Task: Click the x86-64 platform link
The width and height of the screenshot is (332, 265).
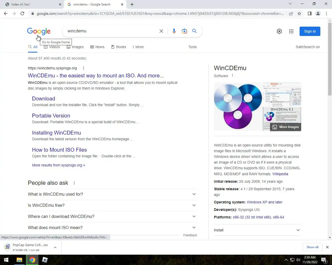Action: (279, 217)
